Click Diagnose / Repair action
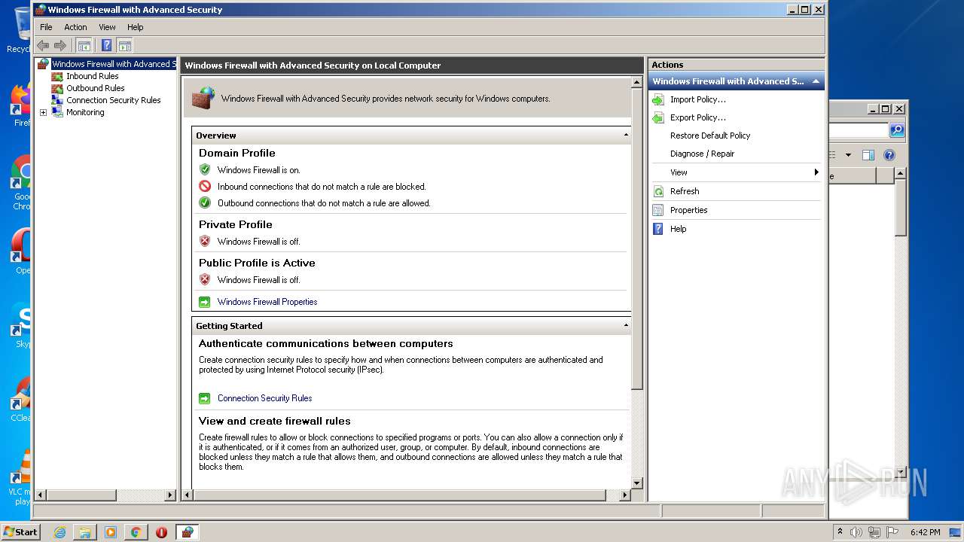The height and width of the screenshot is (542, 964). (x=702, y=154)
